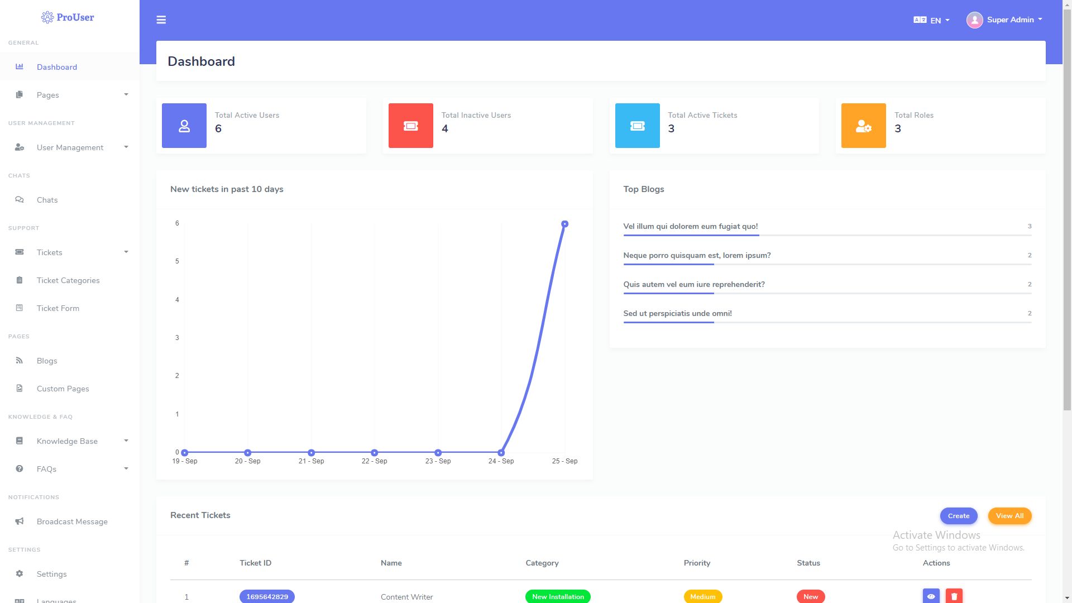Click the Blogs RSS feed icon
This screenshot has width=1072, height=603.
[x=20, y=360]
